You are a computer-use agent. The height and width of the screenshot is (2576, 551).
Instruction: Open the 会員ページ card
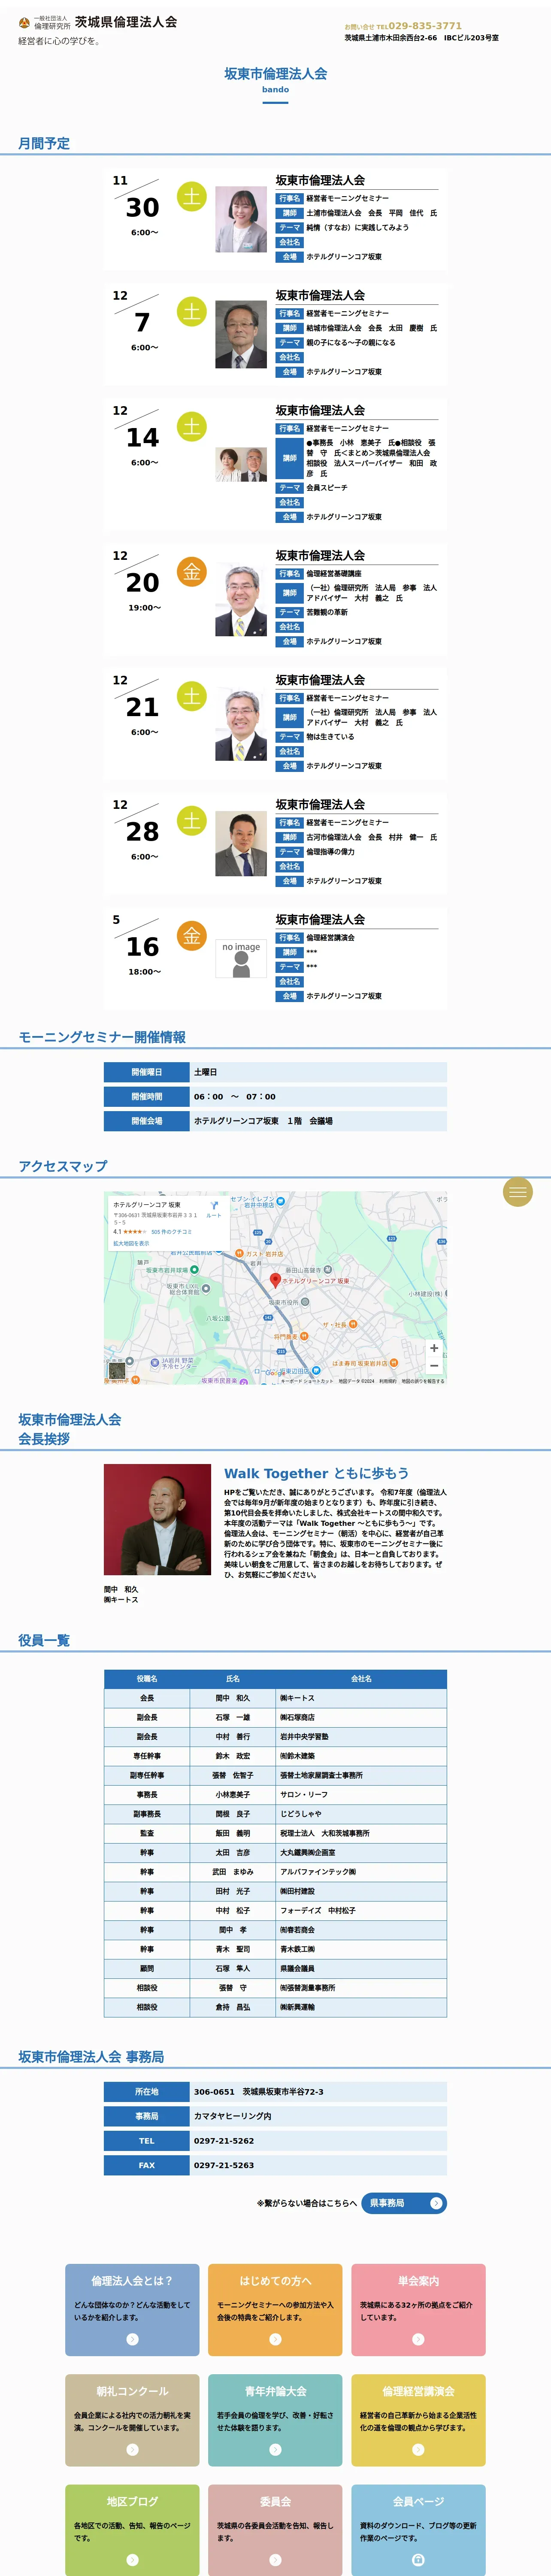(418, 2530)
